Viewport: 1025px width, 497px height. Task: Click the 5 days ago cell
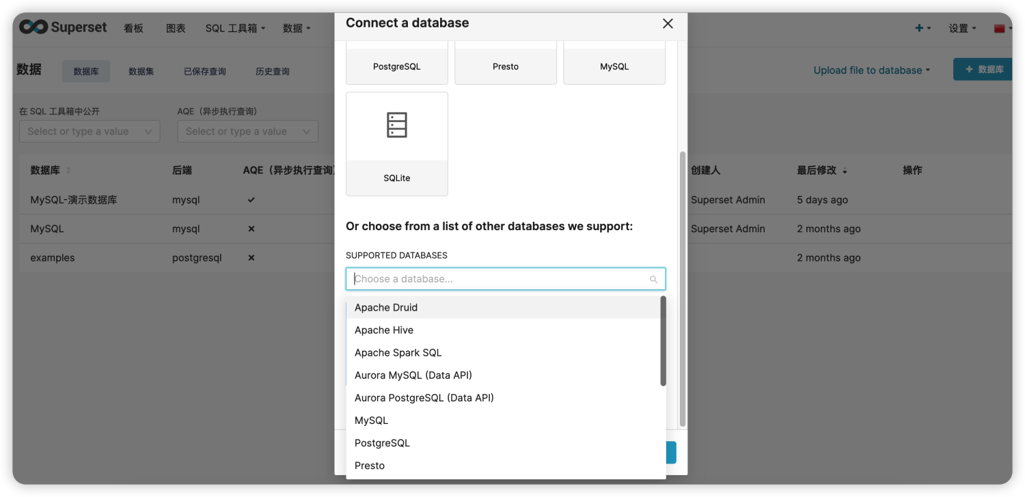(x=822, y=200)
